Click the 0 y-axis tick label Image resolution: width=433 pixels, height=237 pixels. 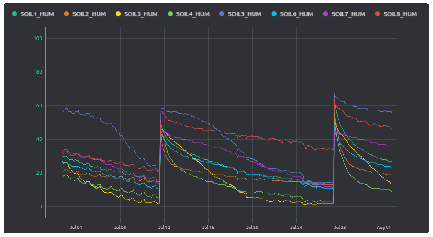coord(40,207)
